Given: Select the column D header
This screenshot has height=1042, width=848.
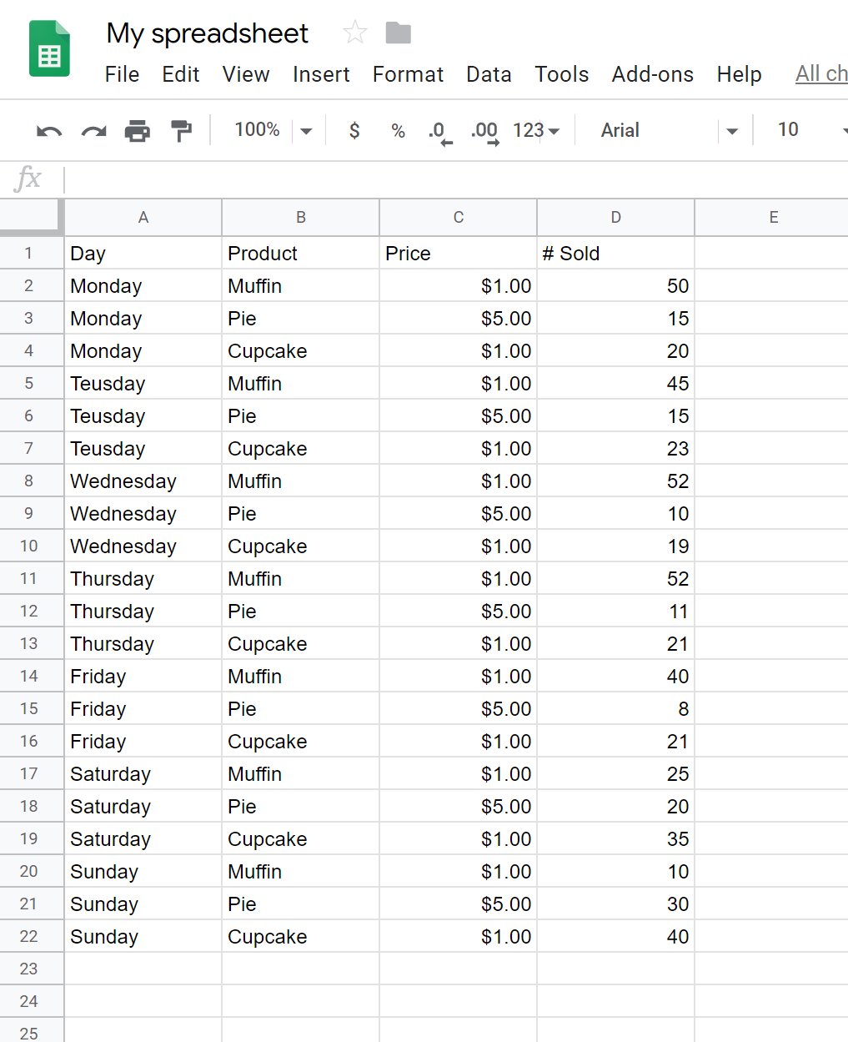Looking at the screenshot, I should [x=615, y=217].
